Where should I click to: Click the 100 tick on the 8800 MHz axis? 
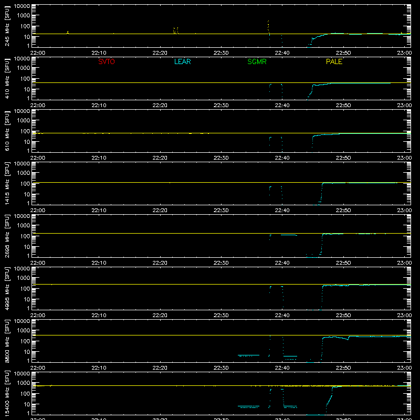point(25,341)
